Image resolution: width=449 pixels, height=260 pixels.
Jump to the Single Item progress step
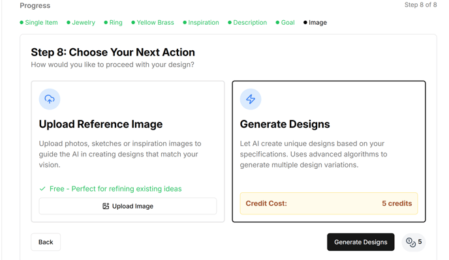pos(39,23)
